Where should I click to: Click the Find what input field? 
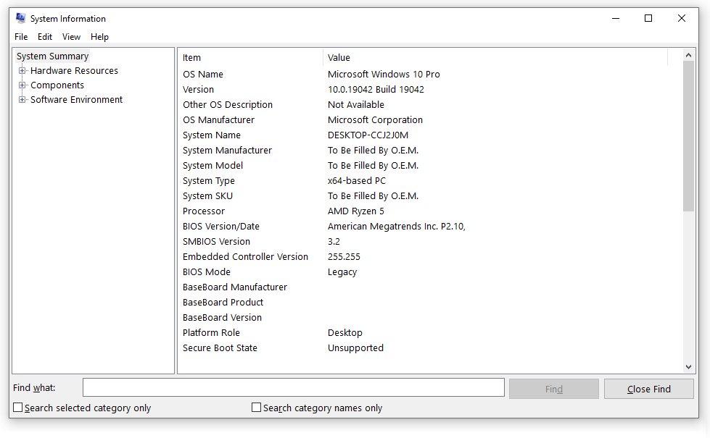[x=294, y=388]
